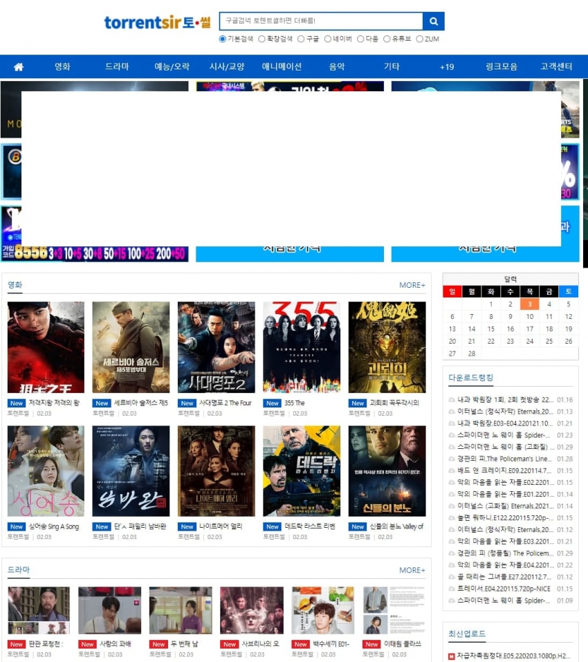Click MORE+ link in 영화 section
The image size is (588, 662).
(x=412, y=286)
